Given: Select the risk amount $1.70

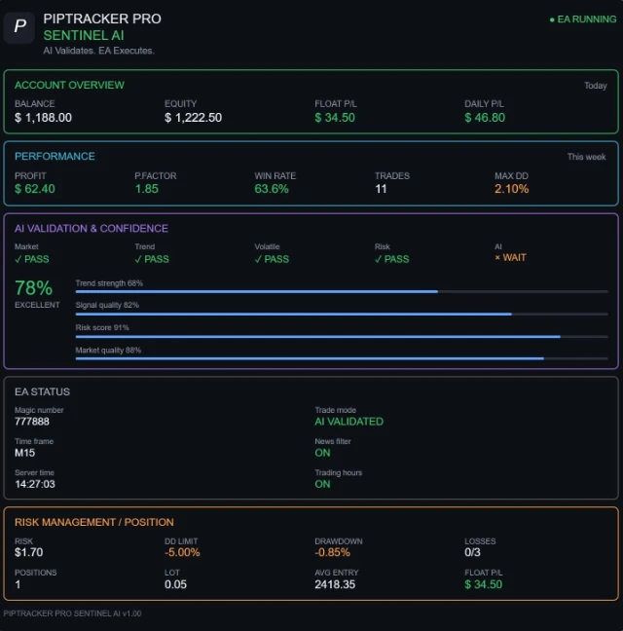Looking at the screenshot, I should tap(29, 552).
